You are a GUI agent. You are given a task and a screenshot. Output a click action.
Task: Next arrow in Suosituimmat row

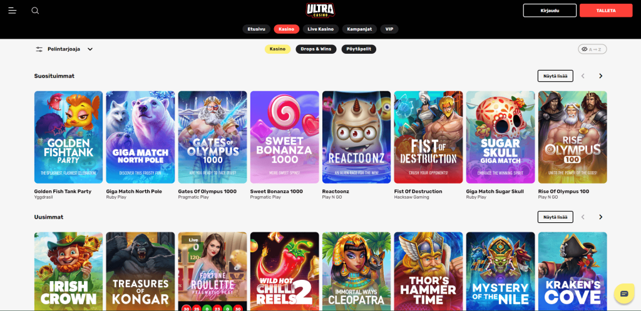[x=600, y=76]
